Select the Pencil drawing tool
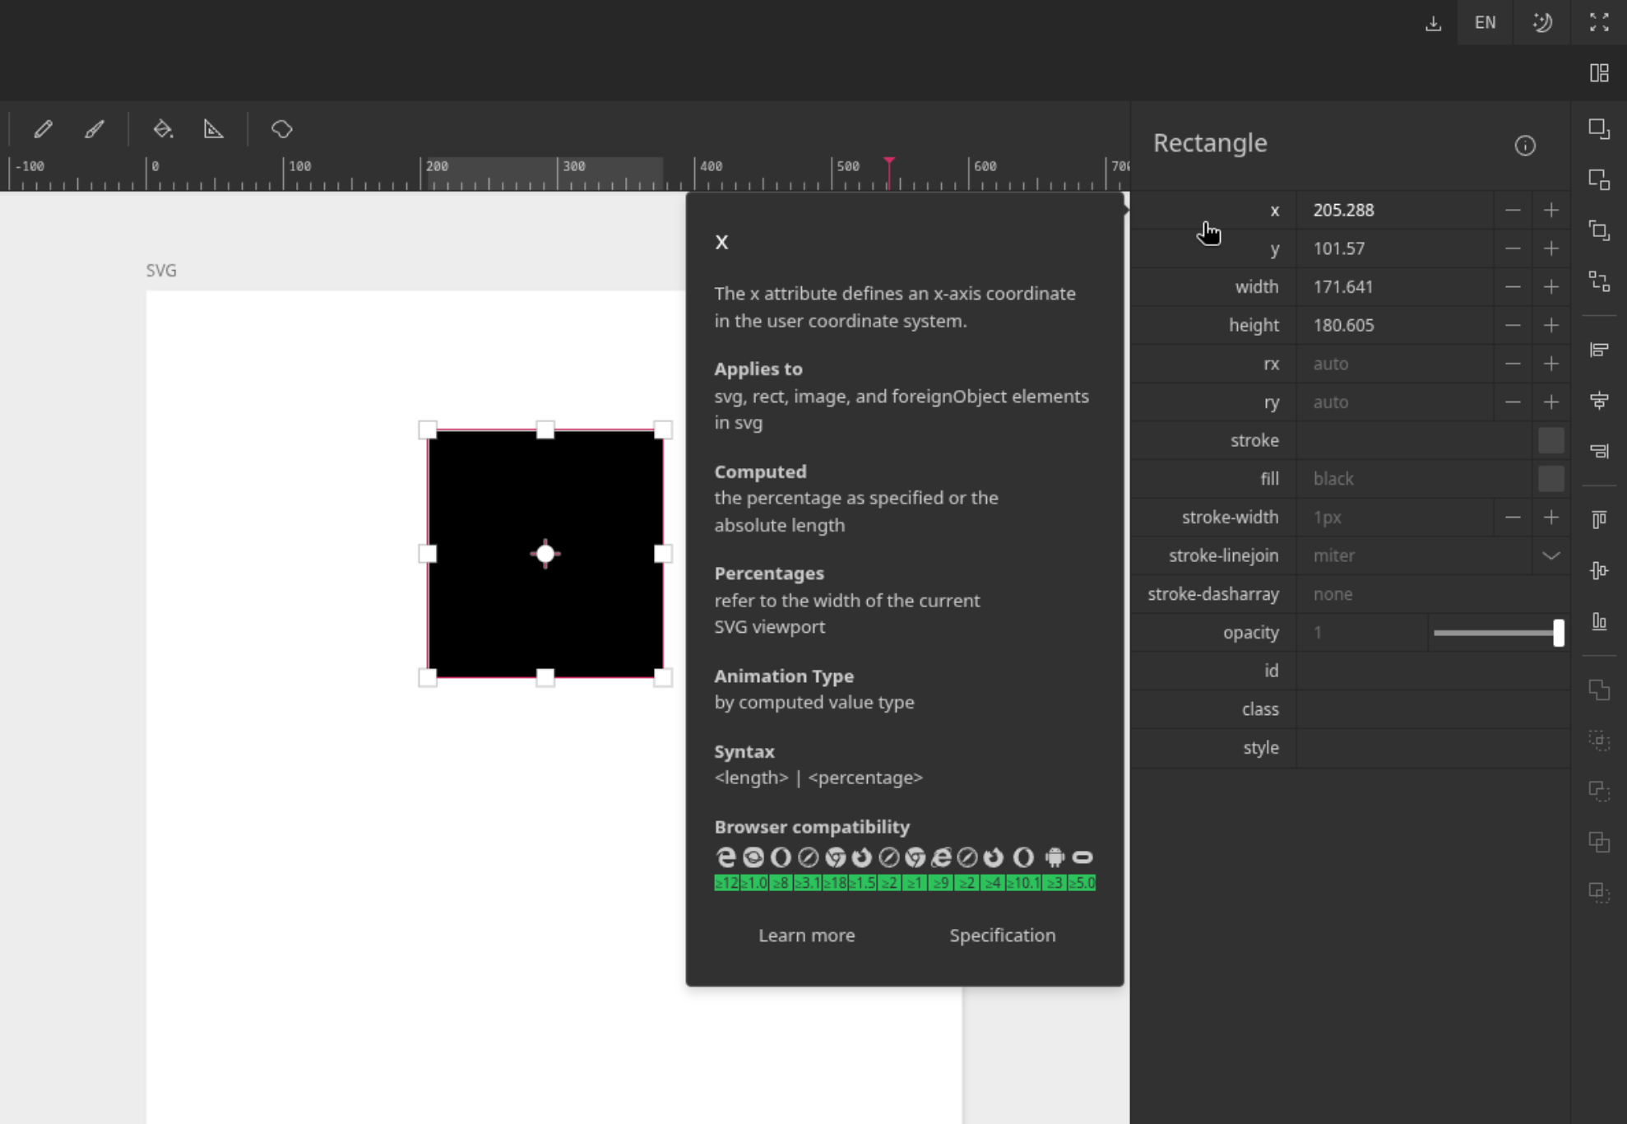The image size is (1627, 1124). click(43, 129)
